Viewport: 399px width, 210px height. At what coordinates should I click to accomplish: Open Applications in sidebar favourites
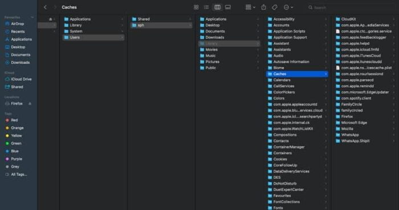(21, 39)
